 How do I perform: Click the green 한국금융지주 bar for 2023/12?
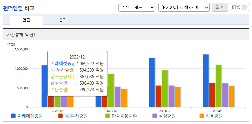click(x=165, y=89)
